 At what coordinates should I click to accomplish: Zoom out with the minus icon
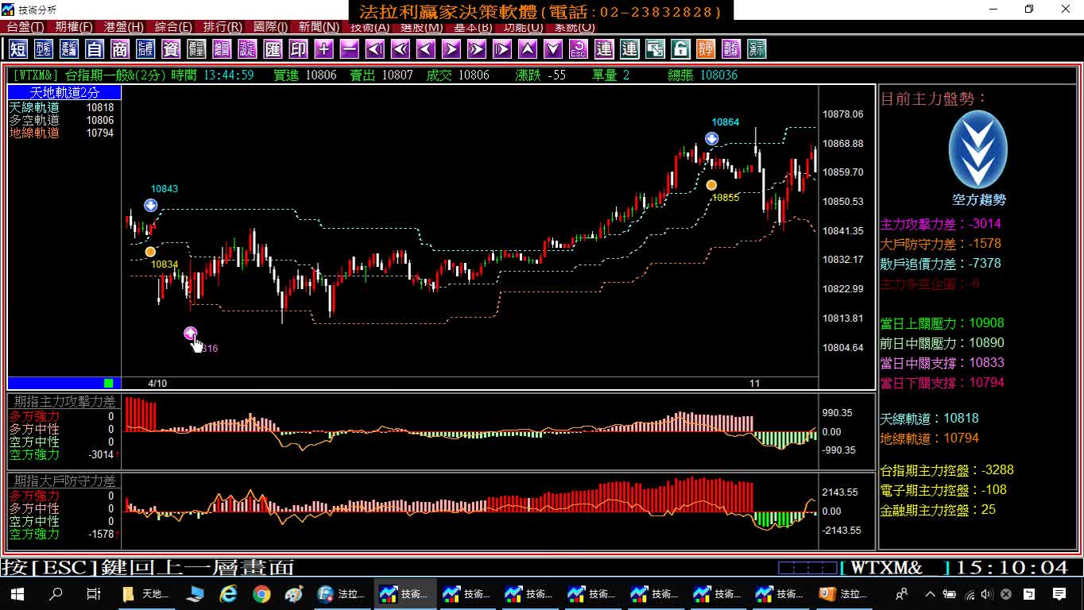point(349,49)
